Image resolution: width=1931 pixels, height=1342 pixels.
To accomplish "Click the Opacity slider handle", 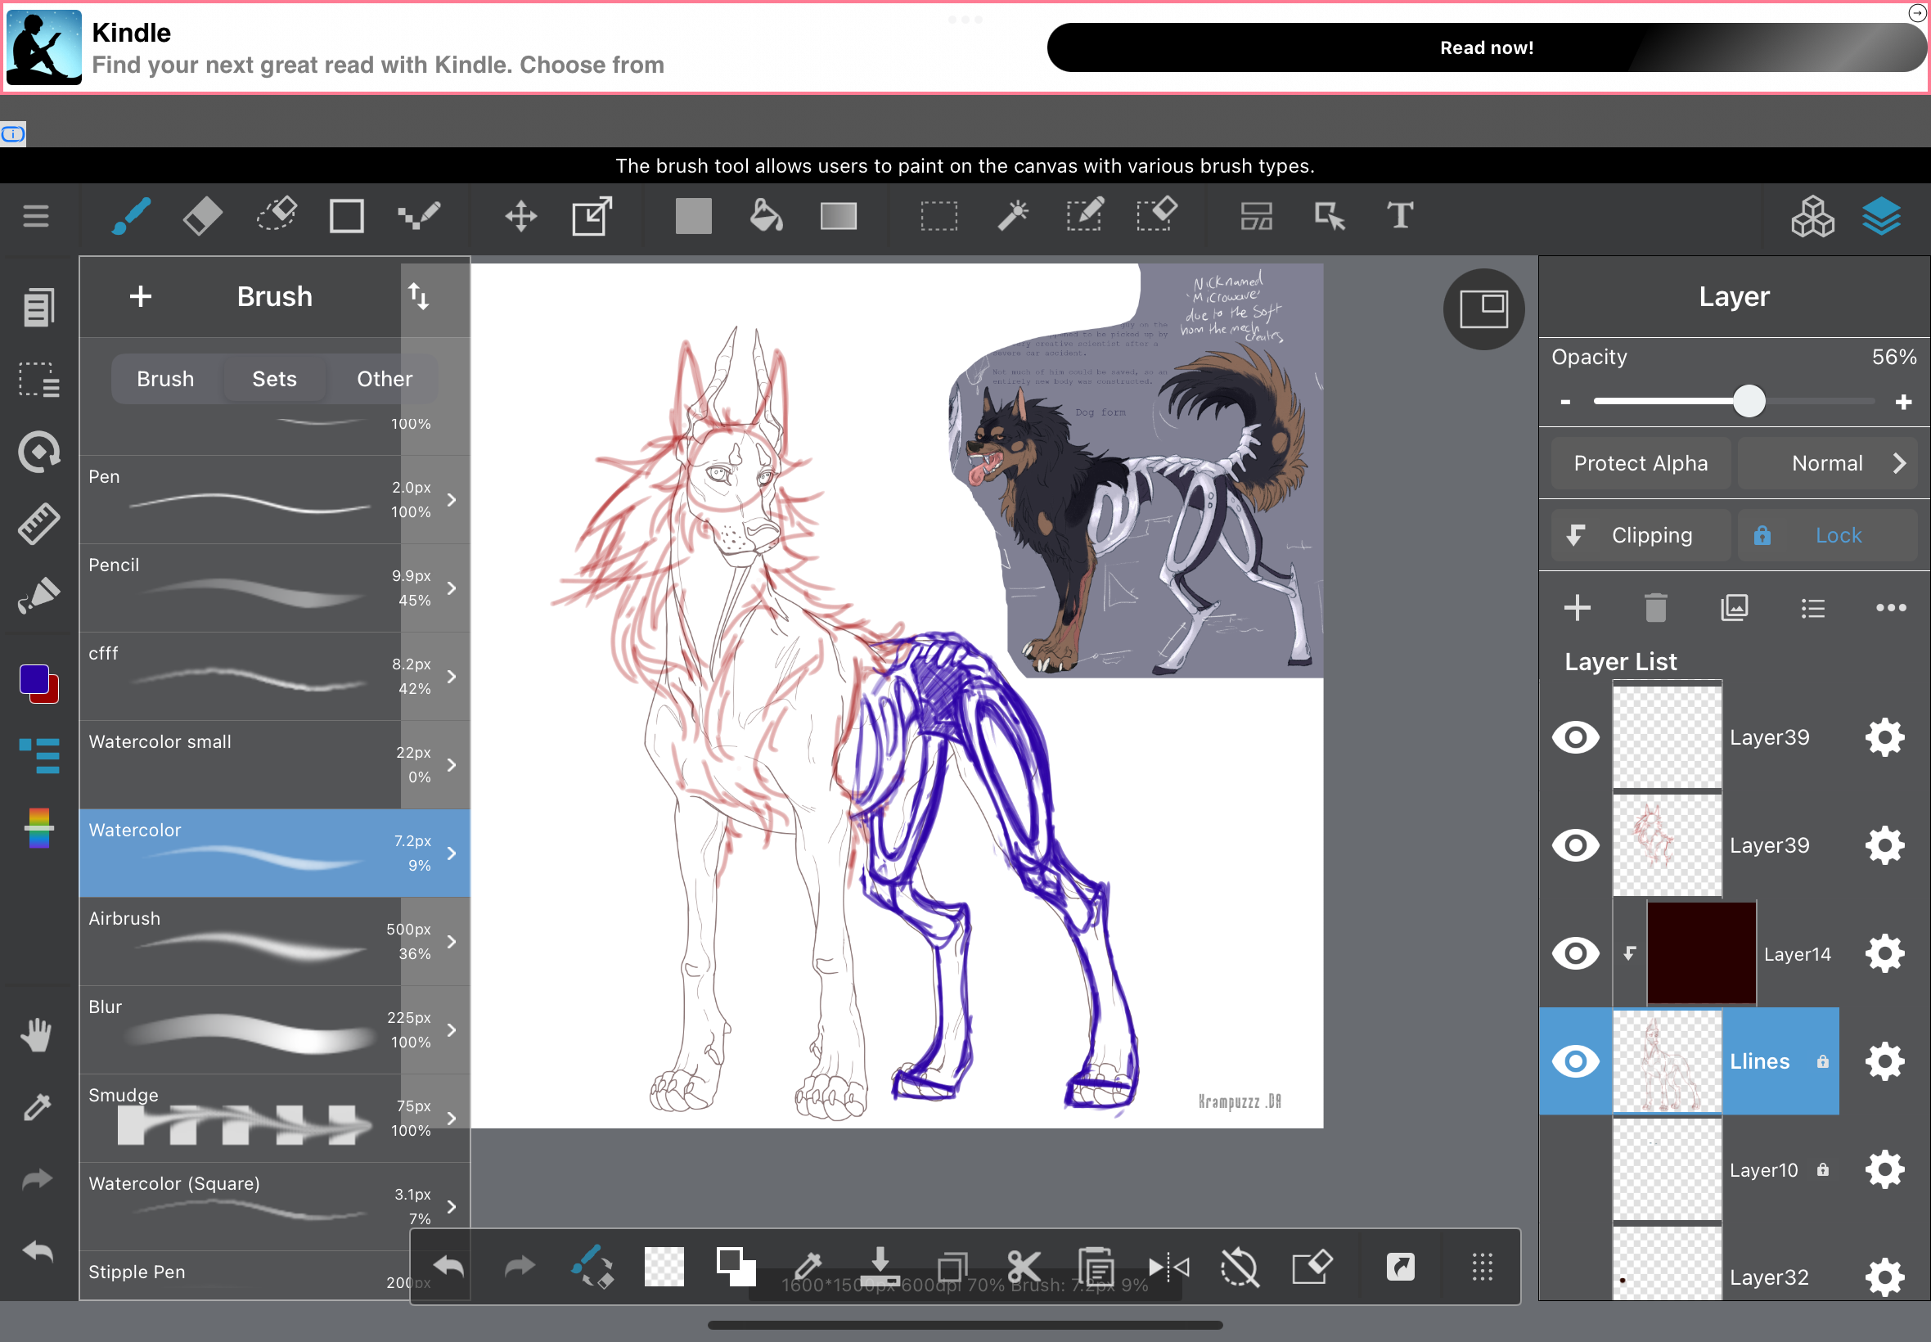I will coord(1749,401).
